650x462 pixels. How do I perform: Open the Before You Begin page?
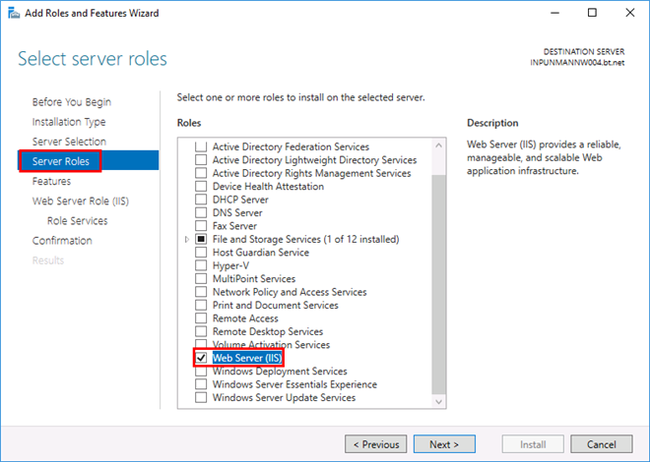72,102
